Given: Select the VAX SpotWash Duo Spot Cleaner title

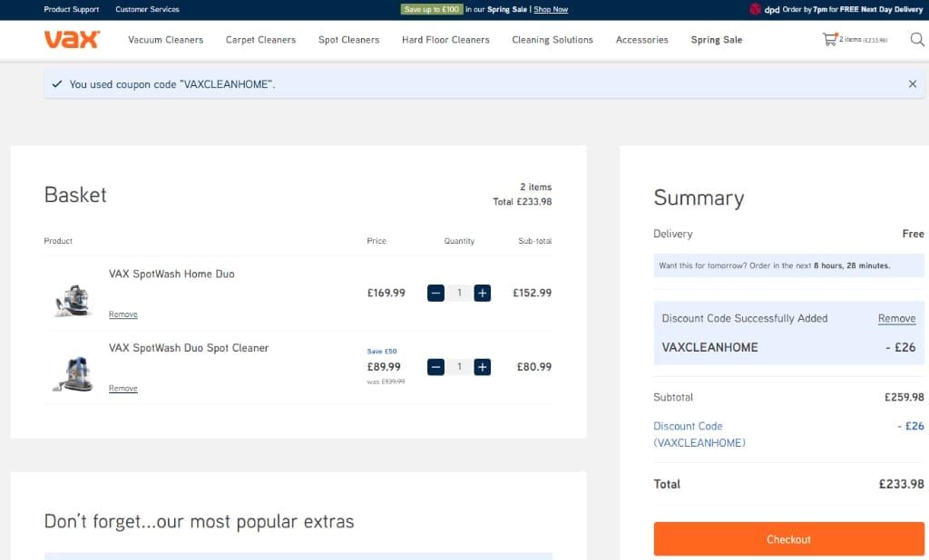Looking at the screenshot, I should click(x=189, y=348).
